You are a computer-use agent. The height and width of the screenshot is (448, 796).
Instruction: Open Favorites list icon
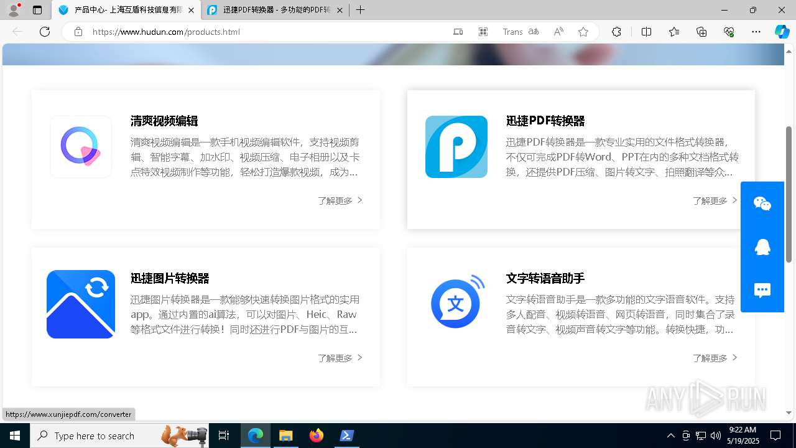click(x=674, y=32)
